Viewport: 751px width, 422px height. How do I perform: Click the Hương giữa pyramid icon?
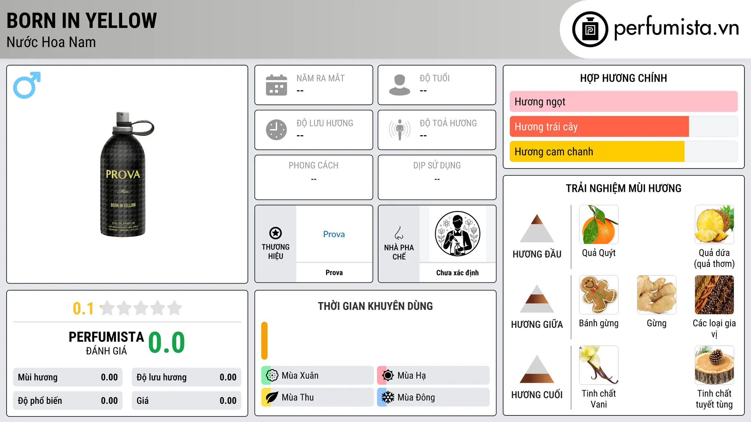tap(537, 299)
